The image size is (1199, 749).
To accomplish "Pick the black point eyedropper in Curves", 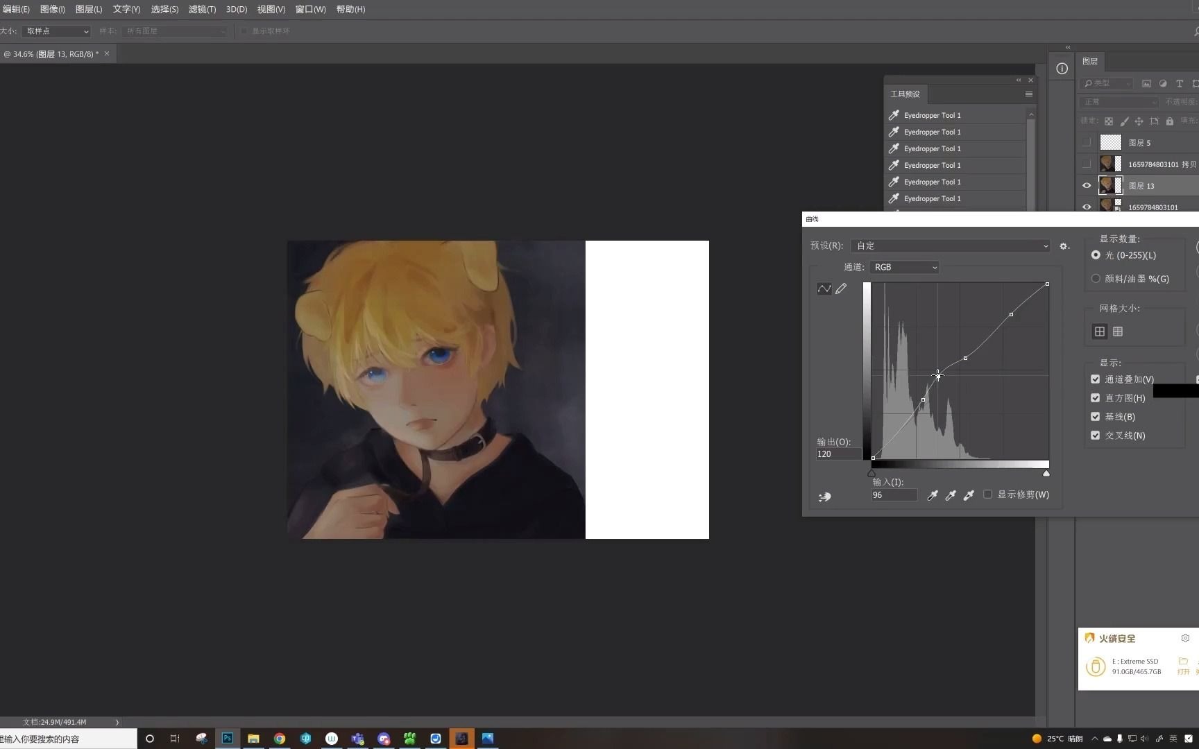I will click(933, 495).
